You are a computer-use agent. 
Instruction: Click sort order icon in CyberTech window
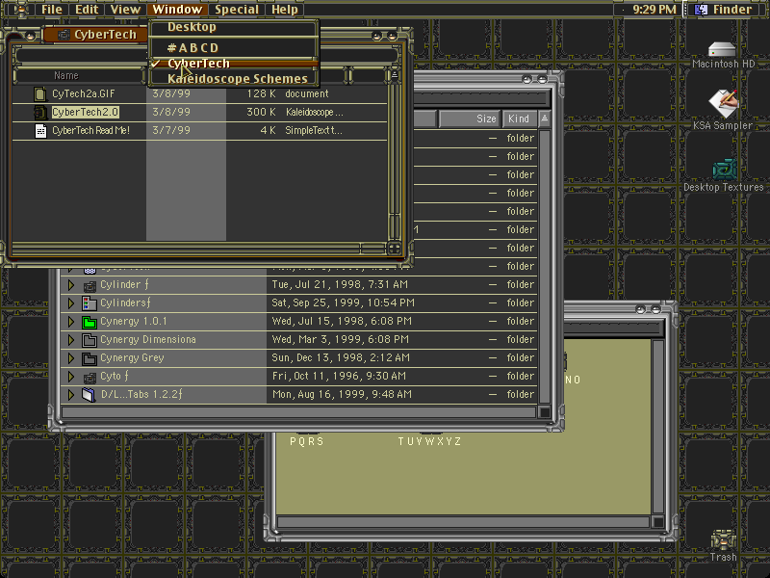[394, 75]
